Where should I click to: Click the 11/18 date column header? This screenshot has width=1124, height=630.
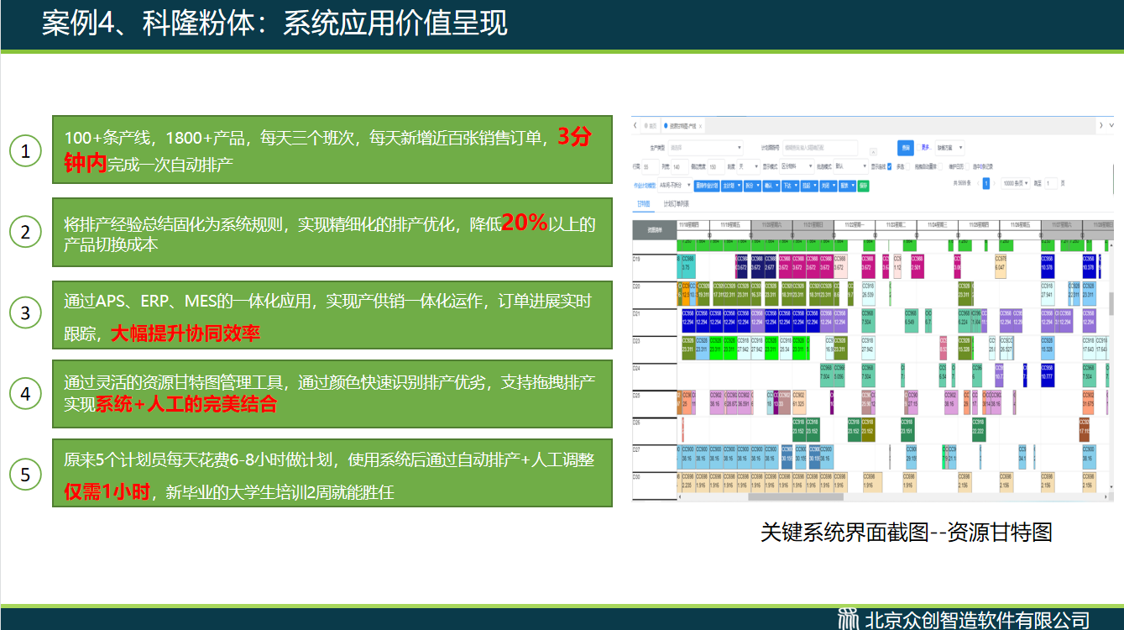point(693,224)
